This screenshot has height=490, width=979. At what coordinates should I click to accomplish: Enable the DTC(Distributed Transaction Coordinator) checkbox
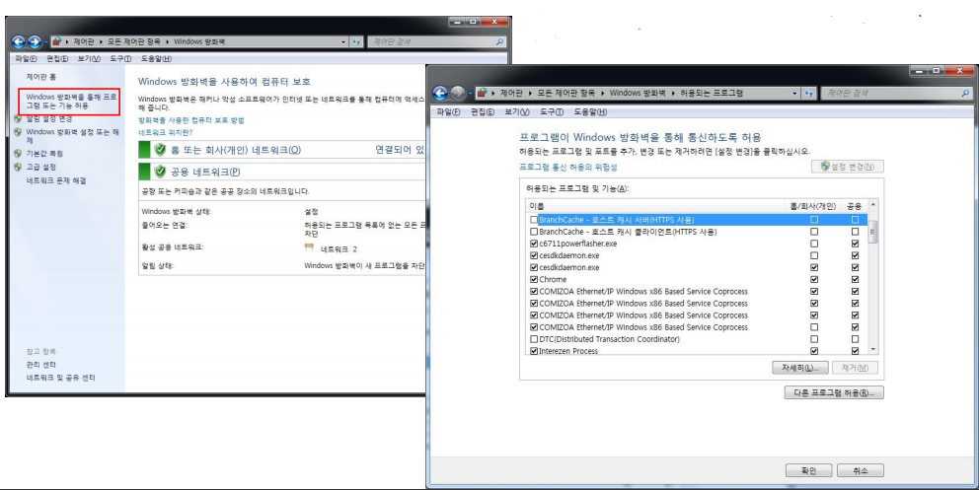535,339
